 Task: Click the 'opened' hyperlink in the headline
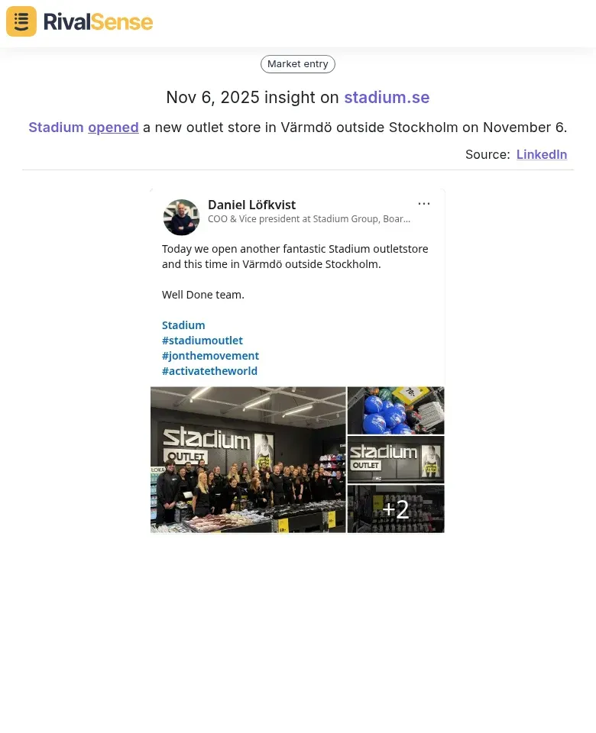click(x=113, y=128)
